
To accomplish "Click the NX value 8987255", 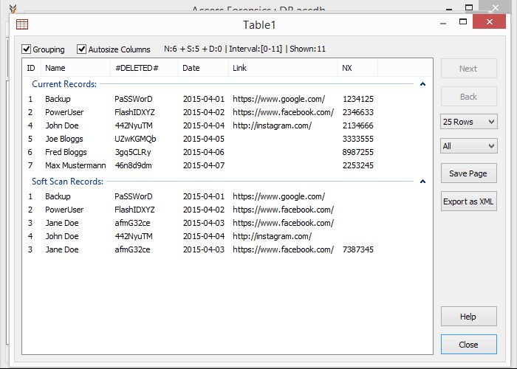I will 358,152.
